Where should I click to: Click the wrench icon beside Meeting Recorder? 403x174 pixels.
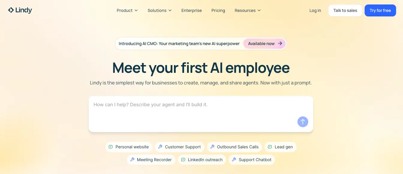click(132, 160)
